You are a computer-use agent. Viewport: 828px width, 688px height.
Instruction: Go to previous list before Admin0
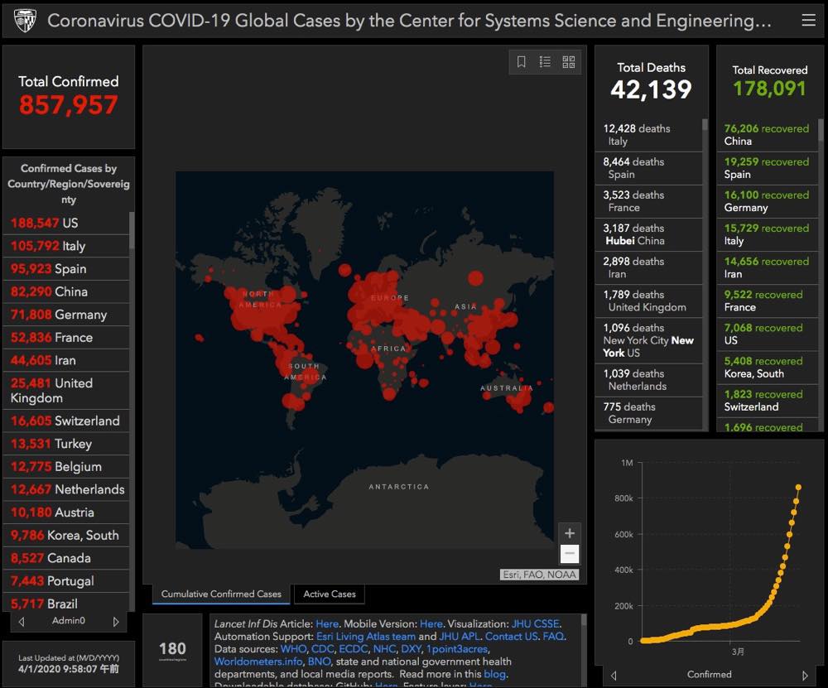tap(22, 622)
